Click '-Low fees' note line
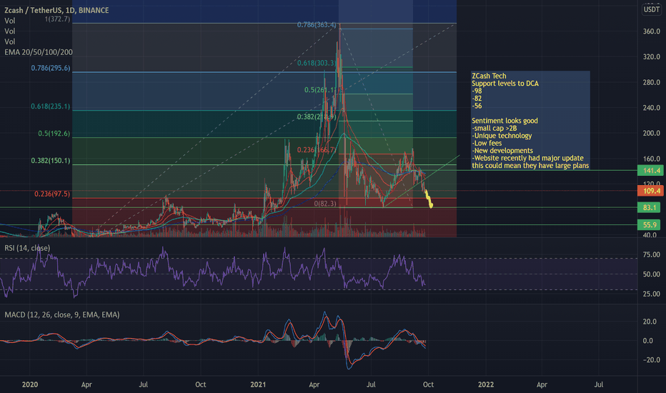This screenshot has height=393, width=666. click(487, 143)
